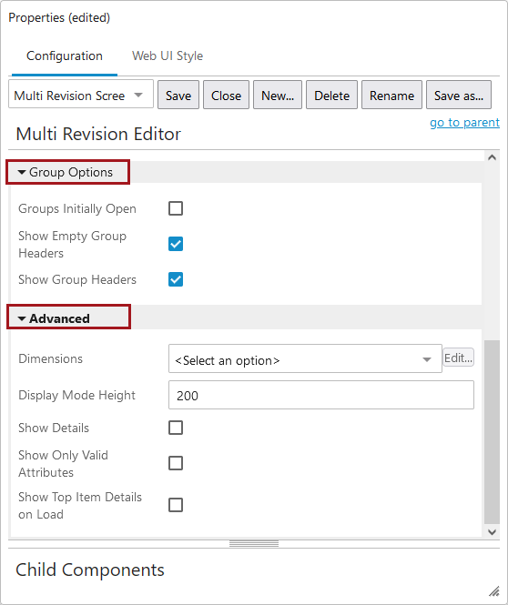
Task: Uncheck Show Empty Group Headers
Action: pyautogui.click(x=176, y=244)
